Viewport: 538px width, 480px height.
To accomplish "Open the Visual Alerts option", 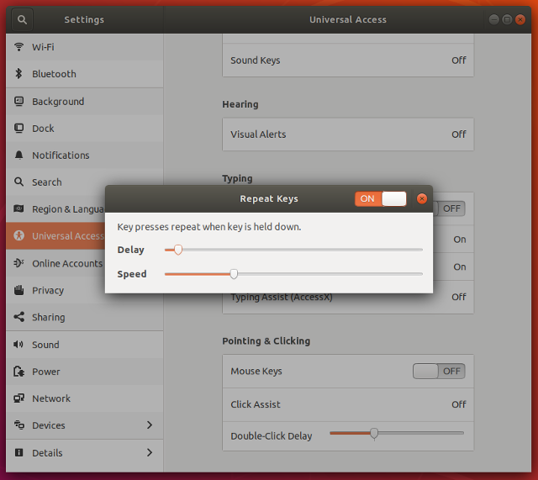I will tap(347, 135).
